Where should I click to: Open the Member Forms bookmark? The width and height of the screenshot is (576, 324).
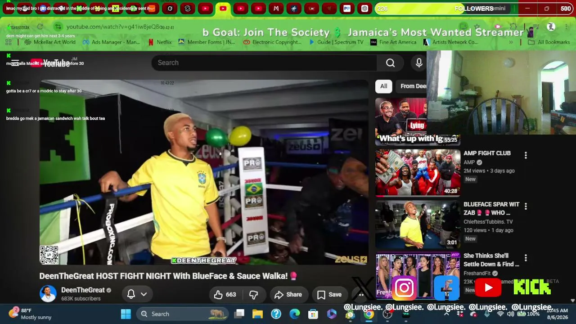[207, 42]
